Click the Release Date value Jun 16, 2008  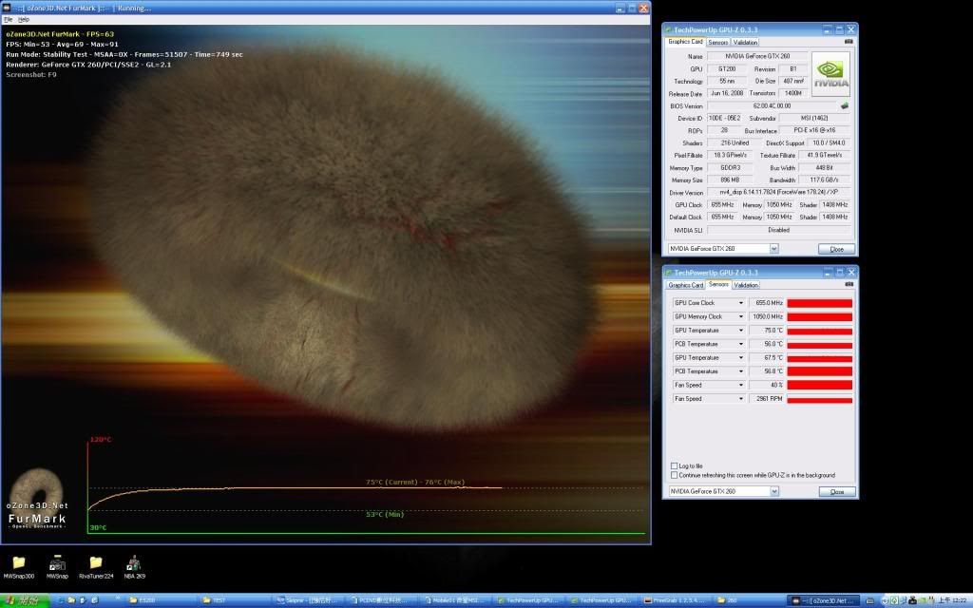(727, 93)
